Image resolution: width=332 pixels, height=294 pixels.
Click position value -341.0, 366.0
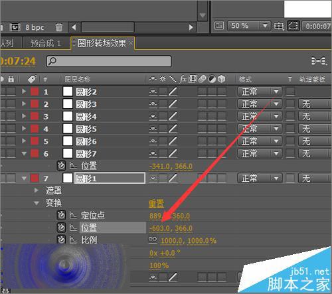(x=171, y=167)
